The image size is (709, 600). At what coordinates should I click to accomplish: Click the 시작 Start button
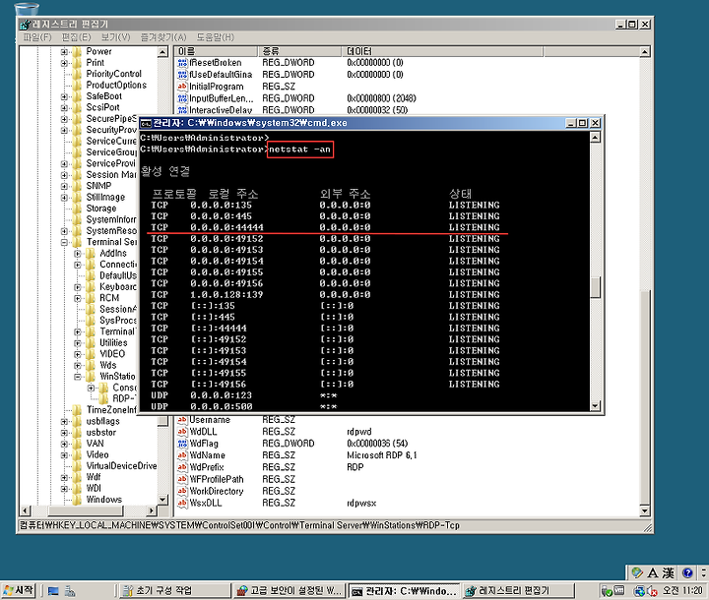(x=18, y=590)
